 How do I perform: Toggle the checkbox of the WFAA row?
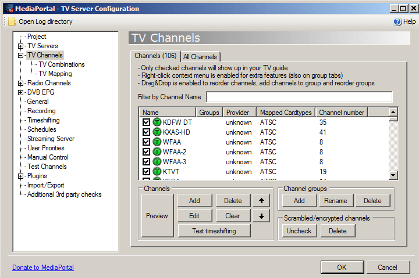146,142
